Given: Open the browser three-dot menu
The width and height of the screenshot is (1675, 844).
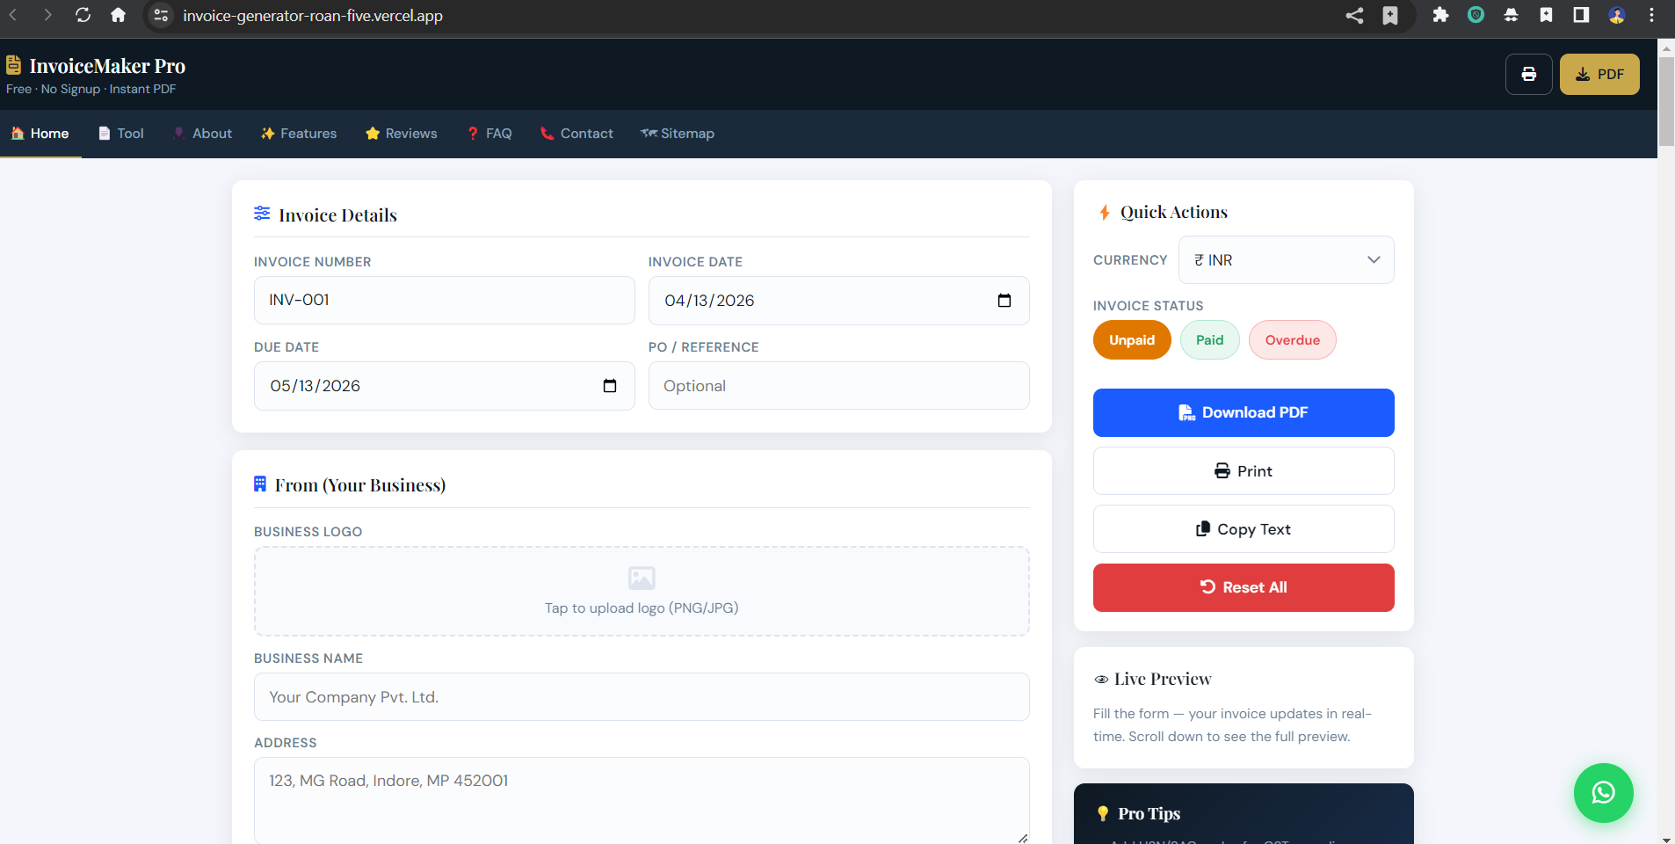Looking at the screenshot, I should (x=1650, y=15).
